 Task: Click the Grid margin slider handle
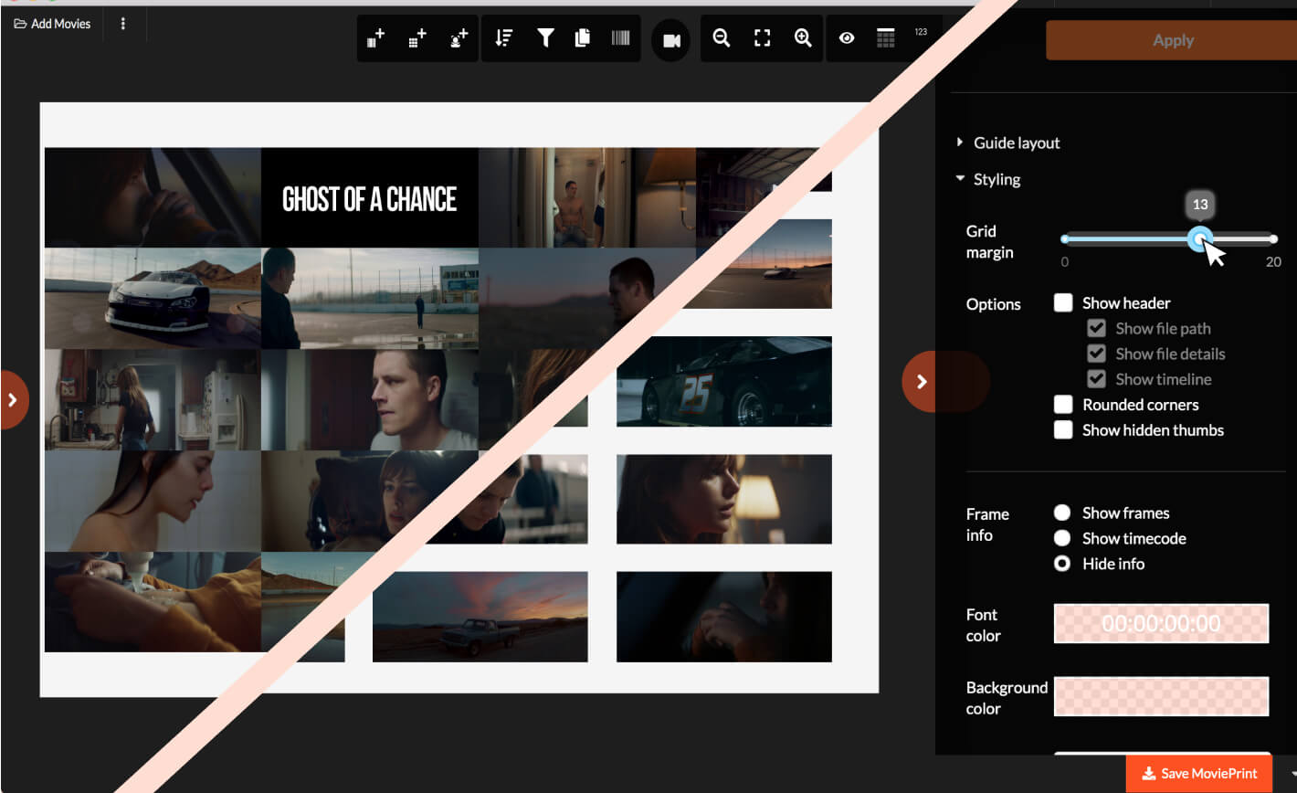[x=1200, y=239]
